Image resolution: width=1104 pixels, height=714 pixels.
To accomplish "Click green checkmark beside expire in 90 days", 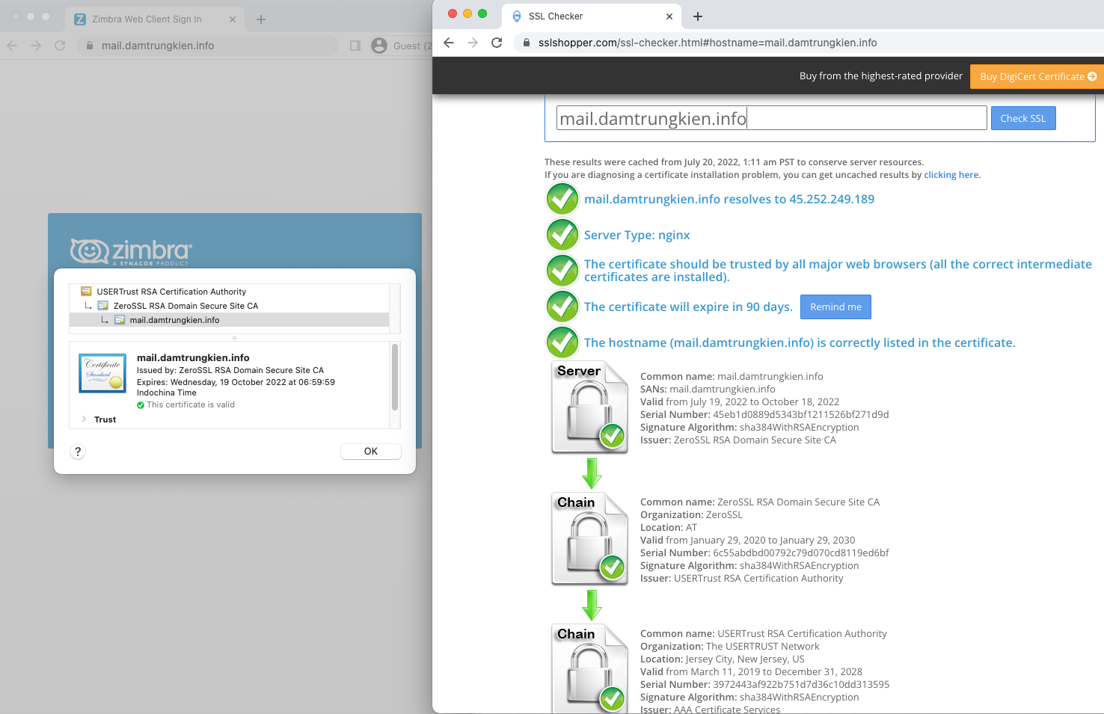I will pos(562,307).
